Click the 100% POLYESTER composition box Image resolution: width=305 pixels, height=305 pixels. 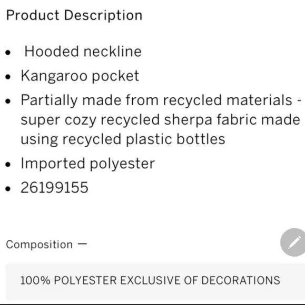click(x=155, y=281)
